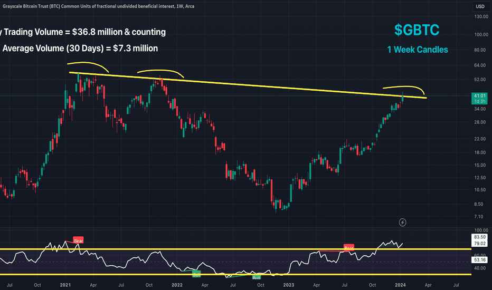Select the 'Trading Volume = $36.8 million' annotation

pyautogui.click(x=83, y=32)
